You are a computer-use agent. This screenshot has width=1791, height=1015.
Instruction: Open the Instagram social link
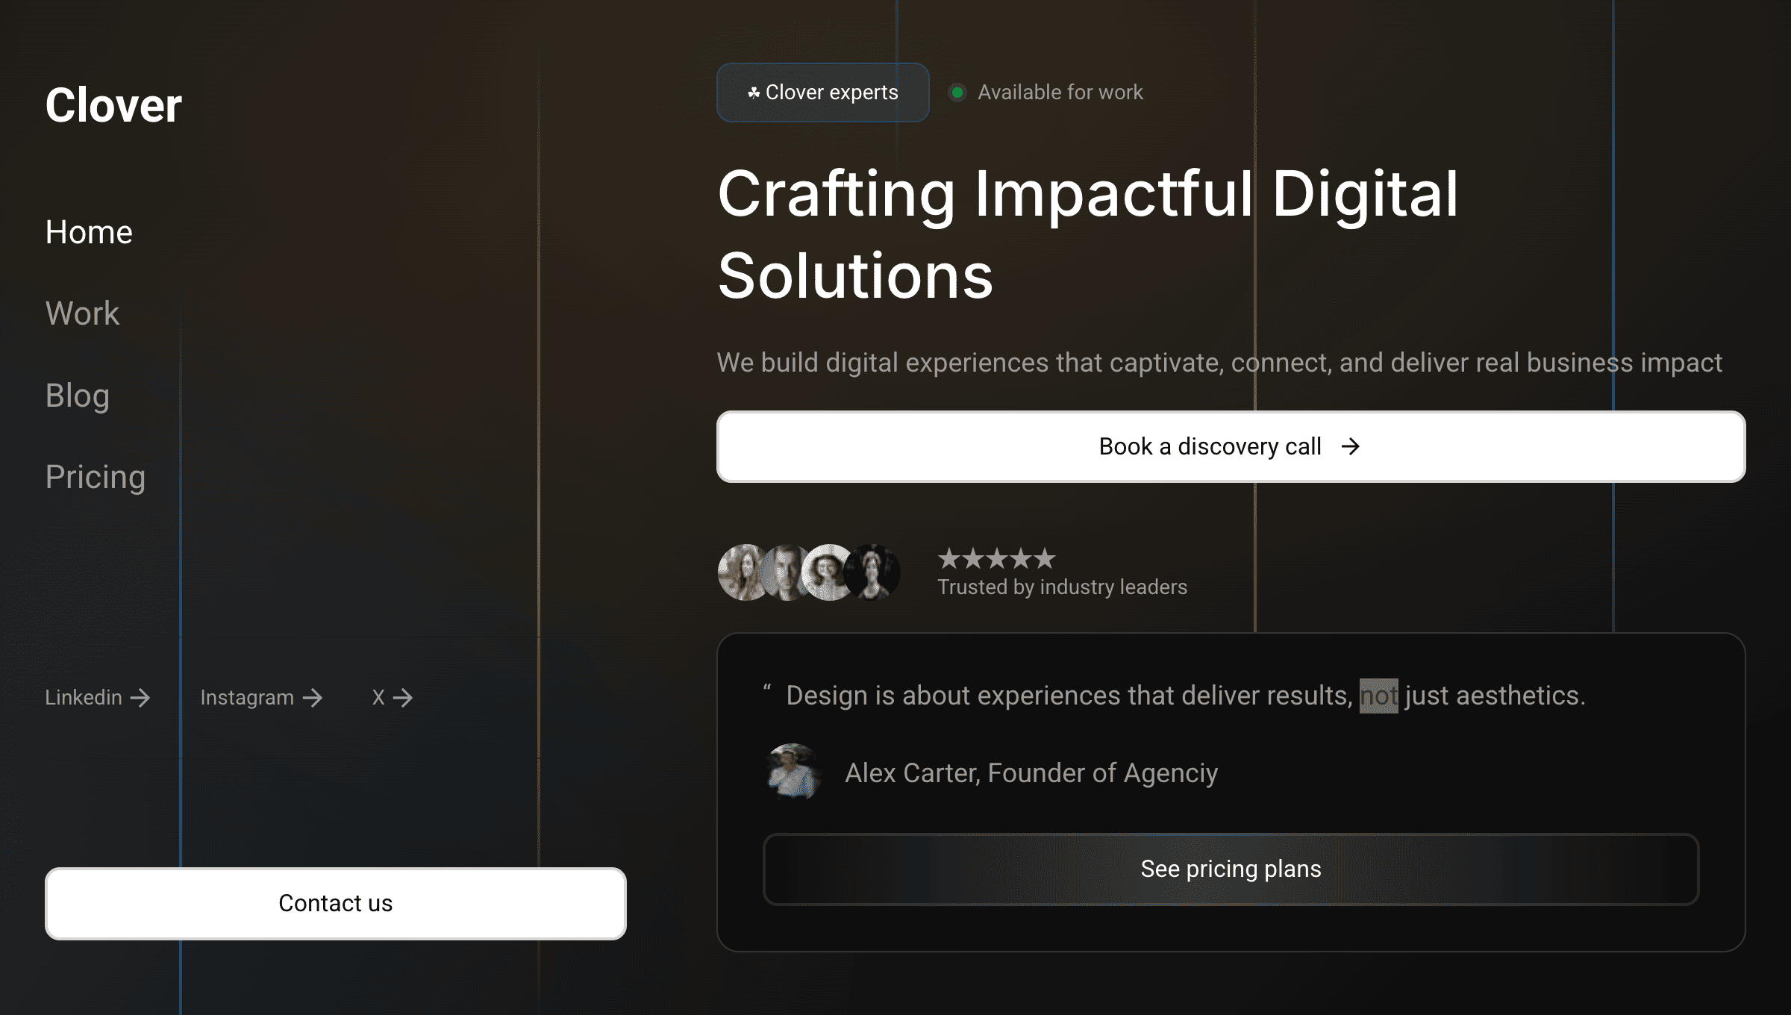tap(247, 698)
